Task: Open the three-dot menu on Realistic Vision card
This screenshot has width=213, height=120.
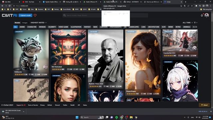Action: (121, 32)
